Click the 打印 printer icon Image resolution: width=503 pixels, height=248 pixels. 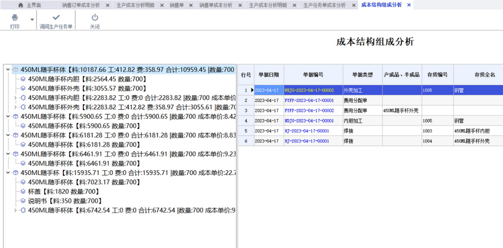(15, 18)
